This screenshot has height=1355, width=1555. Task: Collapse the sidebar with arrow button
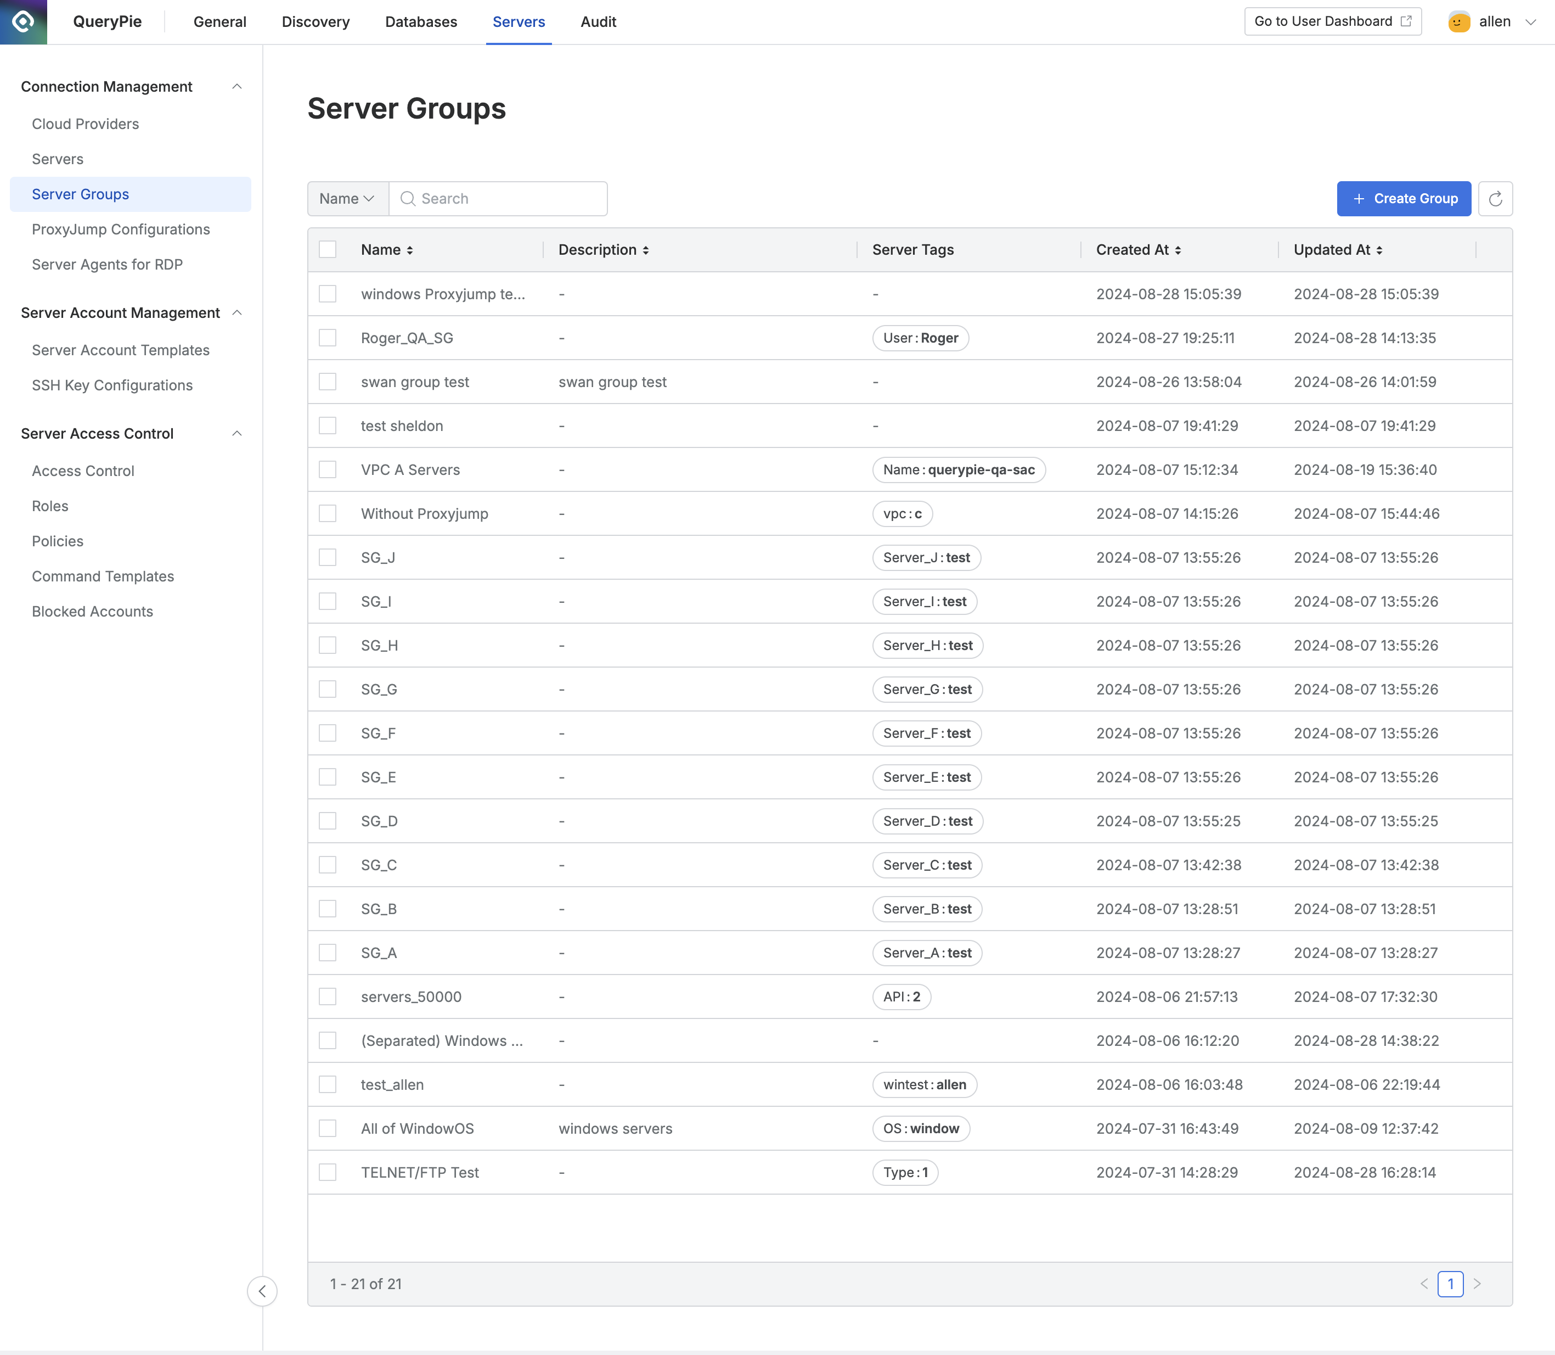click(x=262, y=1291)
